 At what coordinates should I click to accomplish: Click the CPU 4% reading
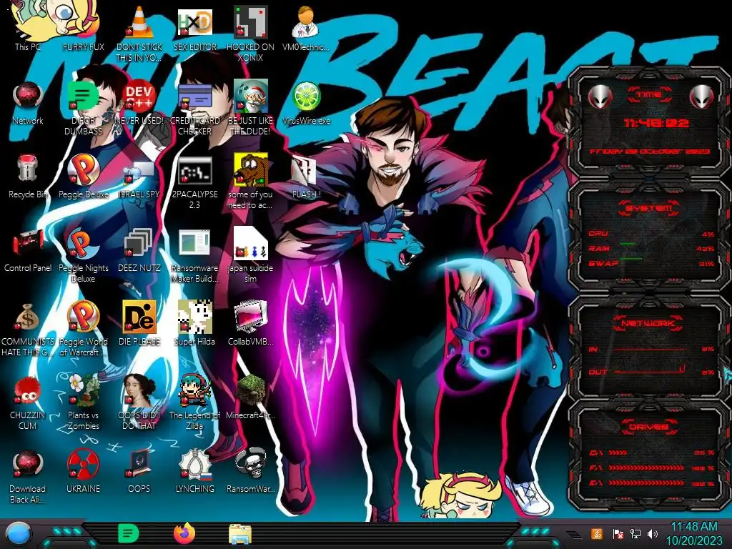click(x=708, y=234)
